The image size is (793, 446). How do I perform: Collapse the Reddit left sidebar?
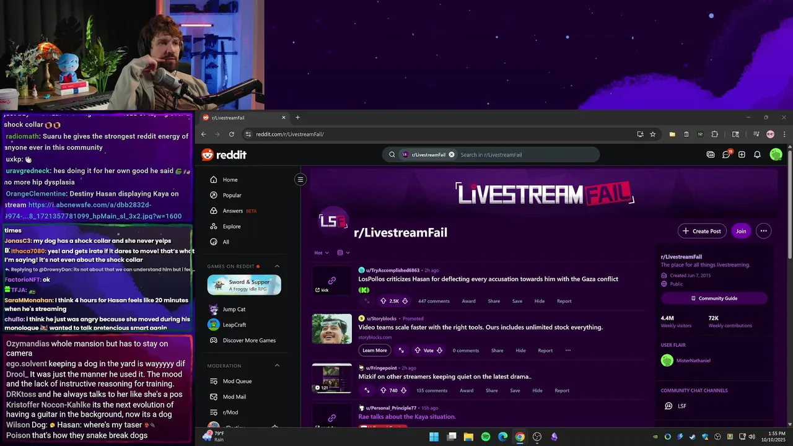point(300,180)
